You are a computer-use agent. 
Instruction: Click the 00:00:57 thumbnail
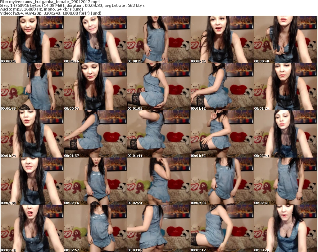click(95, 87)
